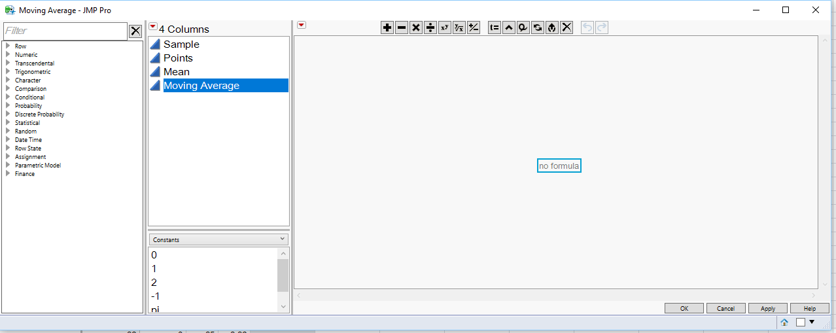This screenshot has width=836, height=333.
Task: Click the Divide operator button
Action: [430, 27]
